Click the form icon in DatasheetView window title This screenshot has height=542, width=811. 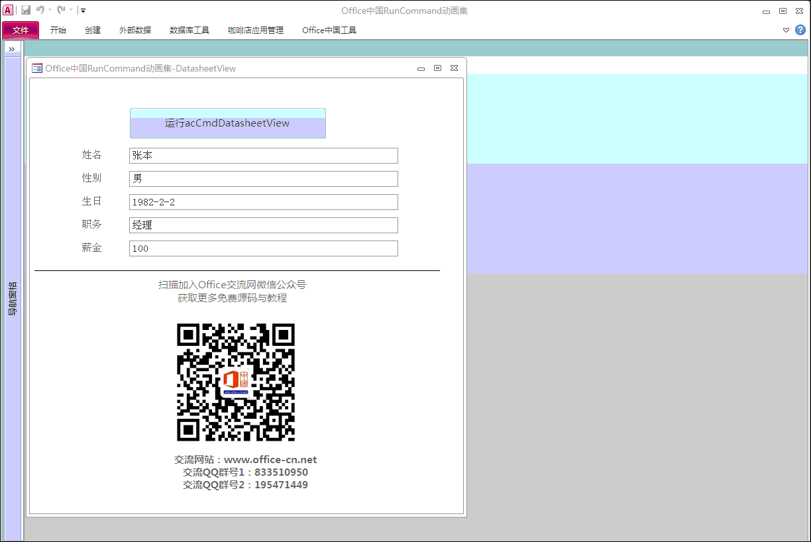coord(37,68)
